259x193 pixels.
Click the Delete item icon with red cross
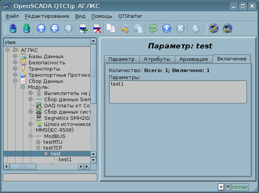97,28
